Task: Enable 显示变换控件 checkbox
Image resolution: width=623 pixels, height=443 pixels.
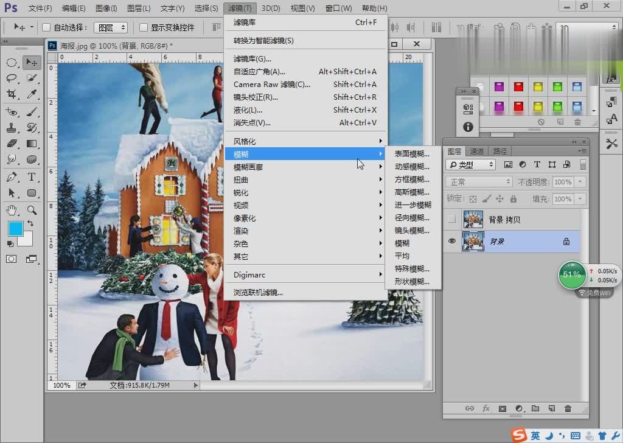Action: (144, 27)
